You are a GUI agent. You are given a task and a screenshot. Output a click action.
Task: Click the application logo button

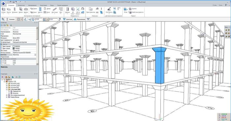(3, 3)
